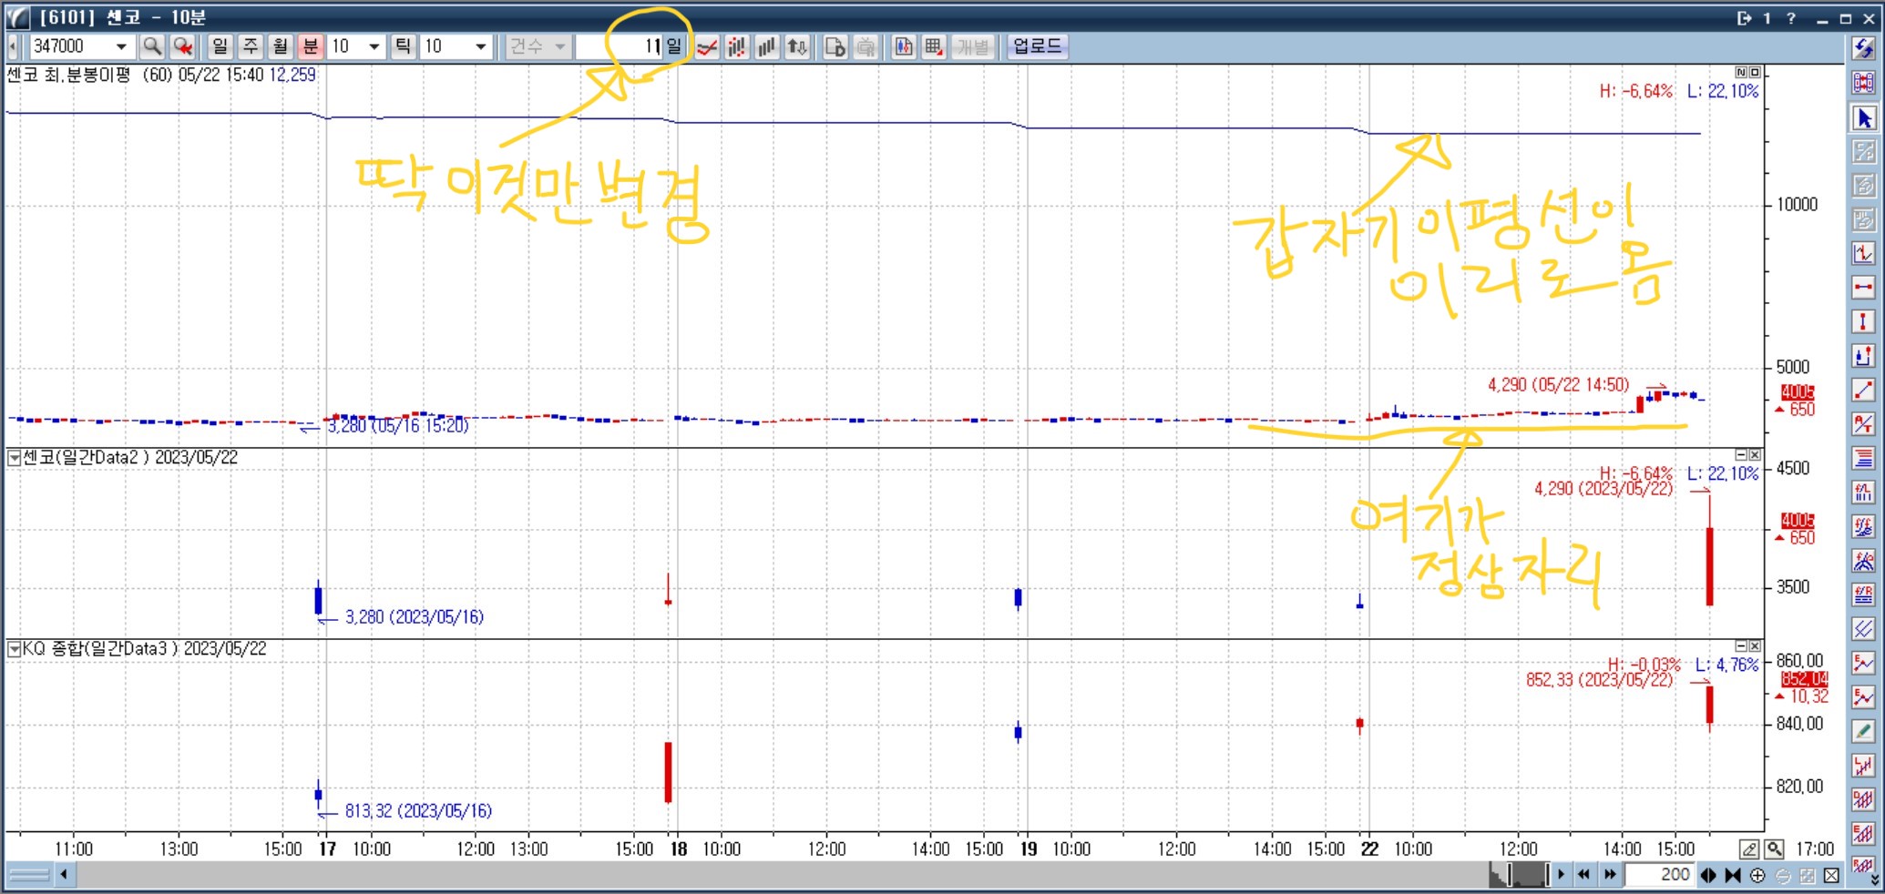The image size is (1885, 894).
Task: Toggle the 분 (minute) period button
Action: pyautogui.click(x=310, y=46)
